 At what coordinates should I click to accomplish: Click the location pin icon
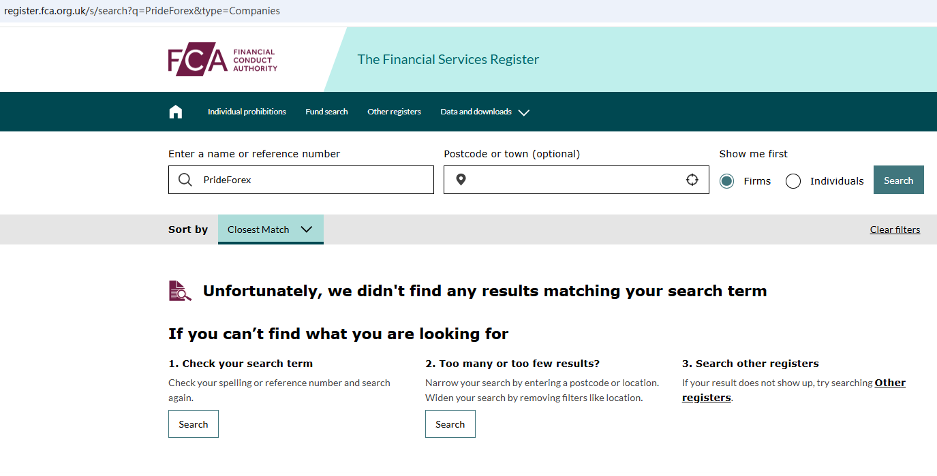click(x=461, y=180)
